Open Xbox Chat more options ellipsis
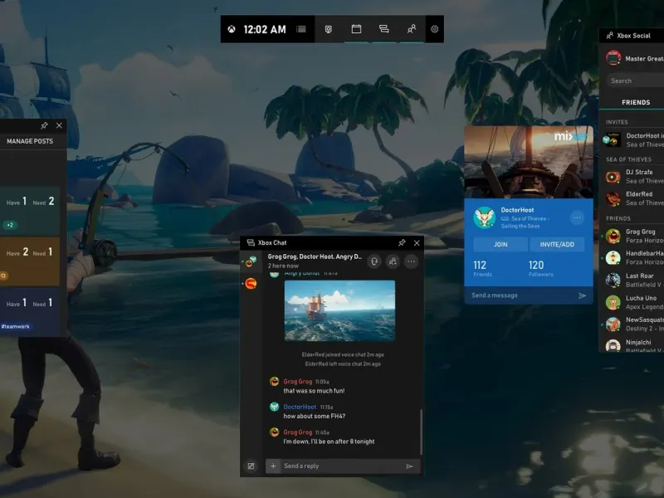 click(x=411, y=261)
